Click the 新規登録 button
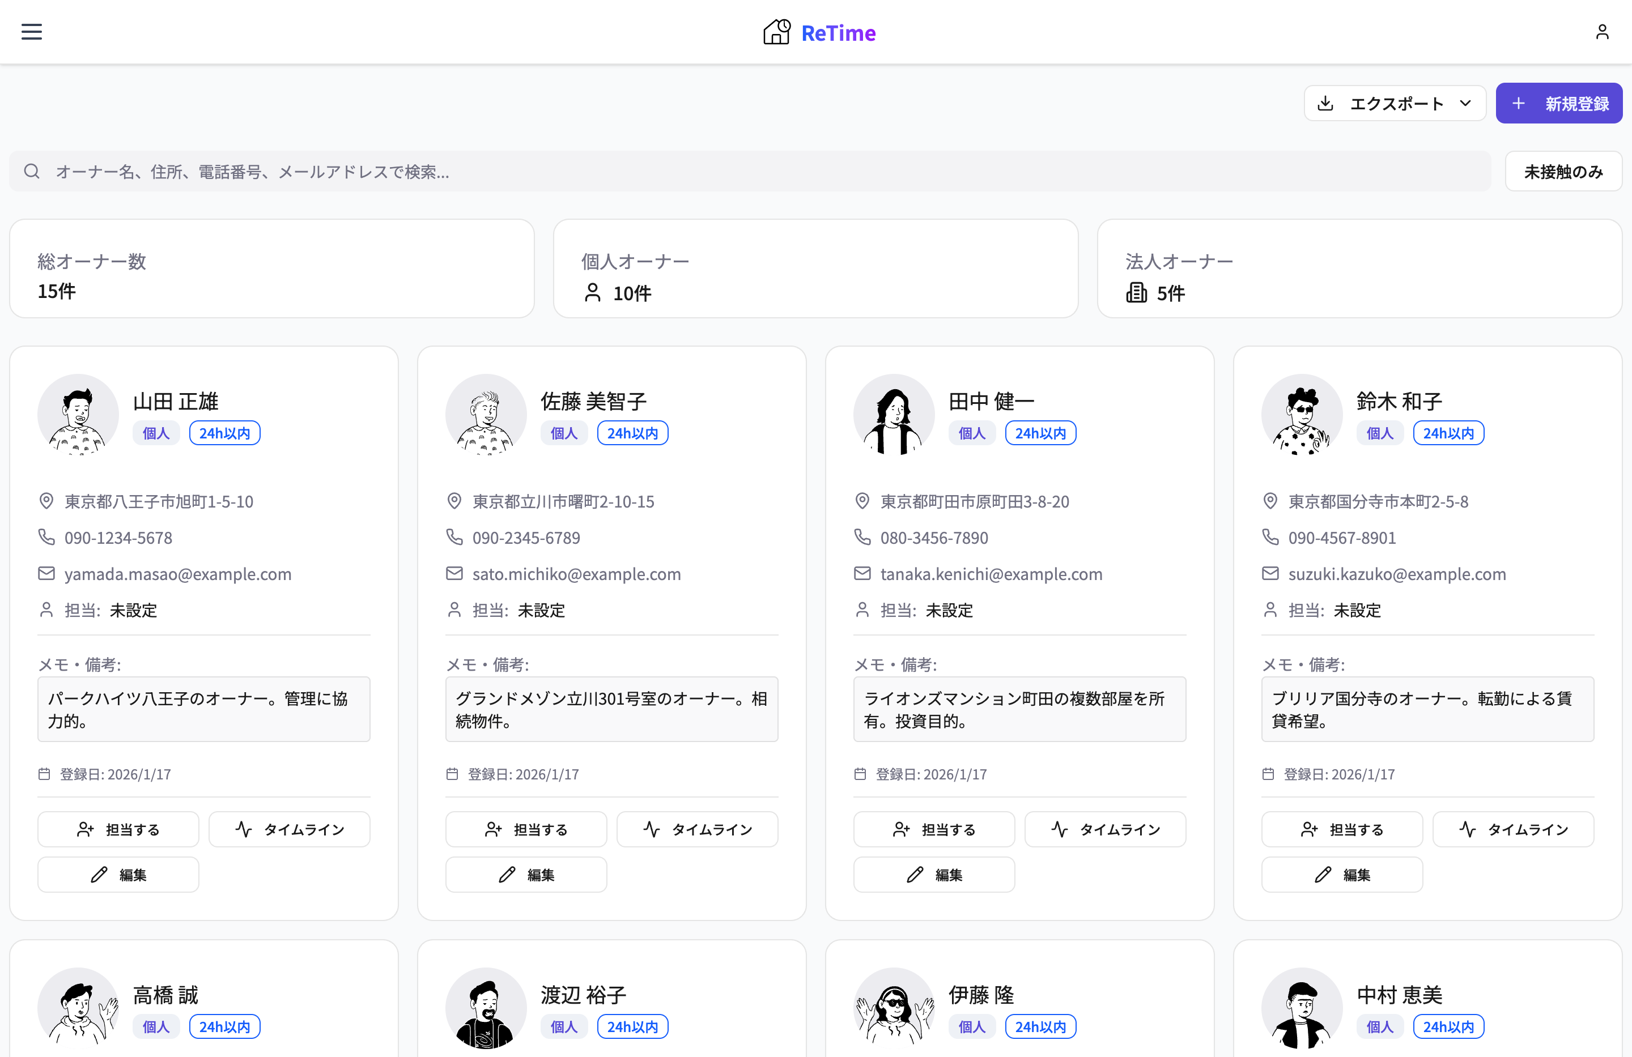The height and width of the screenshot is (1057, 1632). pos(1559,103)
